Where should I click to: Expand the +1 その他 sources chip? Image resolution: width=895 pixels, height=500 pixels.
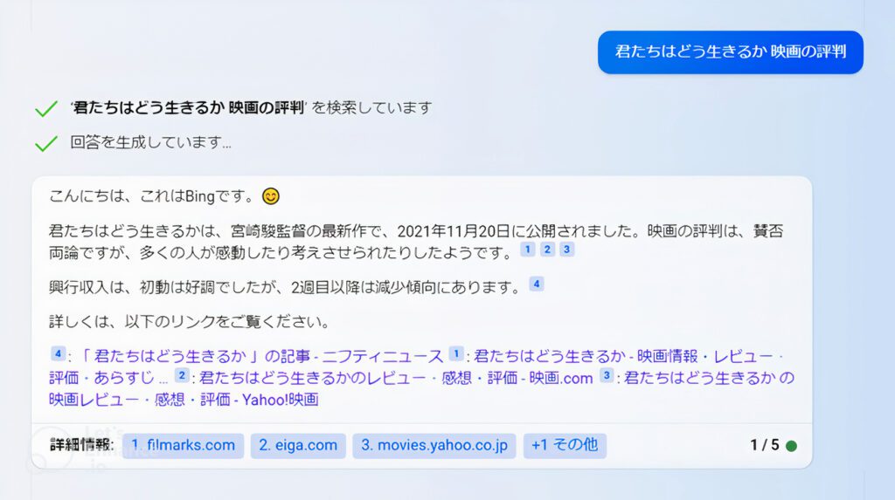click(565, 445)
